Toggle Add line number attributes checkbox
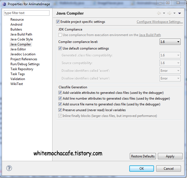Screen dimensions: 187x178 click(x=60, y=98)
